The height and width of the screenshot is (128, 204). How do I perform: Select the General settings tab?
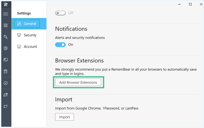[x=29, y=24]
